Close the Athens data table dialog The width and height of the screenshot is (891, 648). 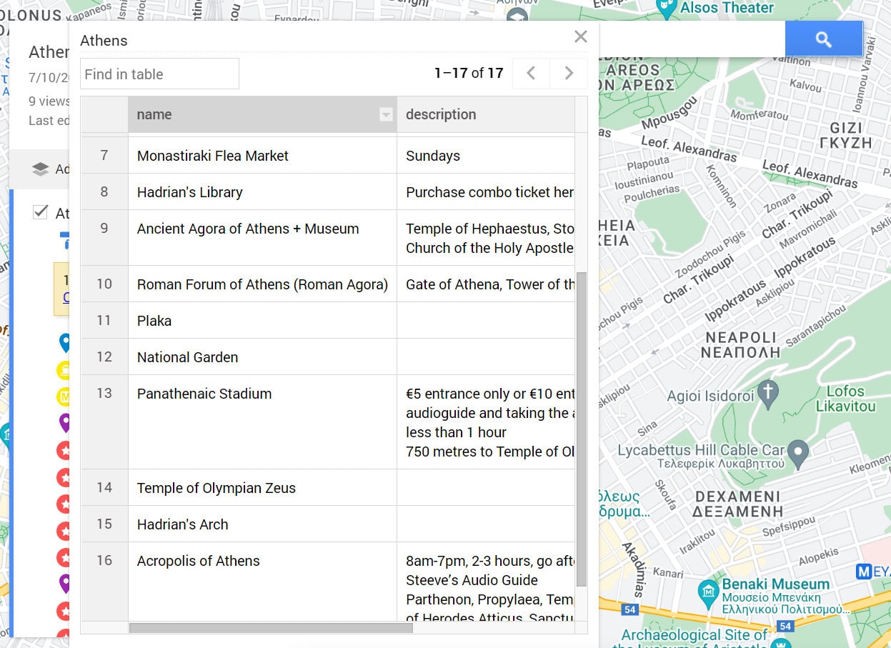tap(581, 37)
